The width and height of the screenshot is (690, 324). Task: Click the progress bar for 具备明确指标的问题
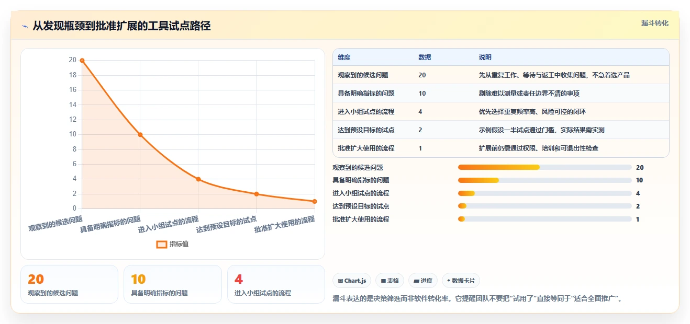(x=544, y=180)
